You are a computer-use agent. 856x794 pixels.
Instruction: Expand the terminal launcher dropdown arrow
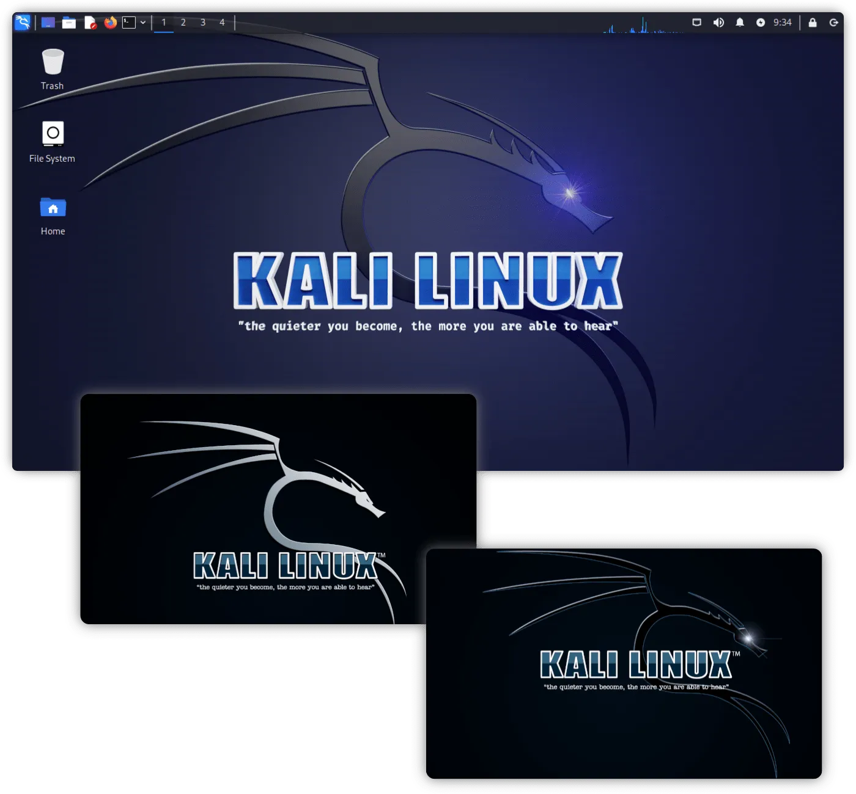143,23
